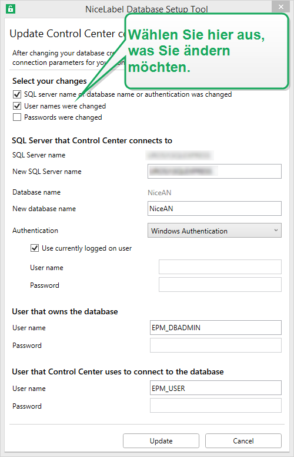The image size is (294, 457).
Task: Uncheck 'User names were changed' checkbox
Action: click(x=17, y=106)
